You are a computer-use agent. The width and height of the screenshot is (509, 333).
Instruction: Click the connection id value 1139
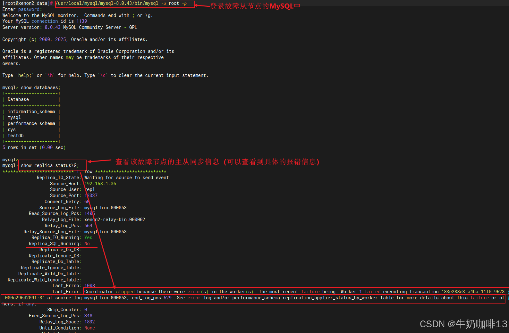click(81, 21)
